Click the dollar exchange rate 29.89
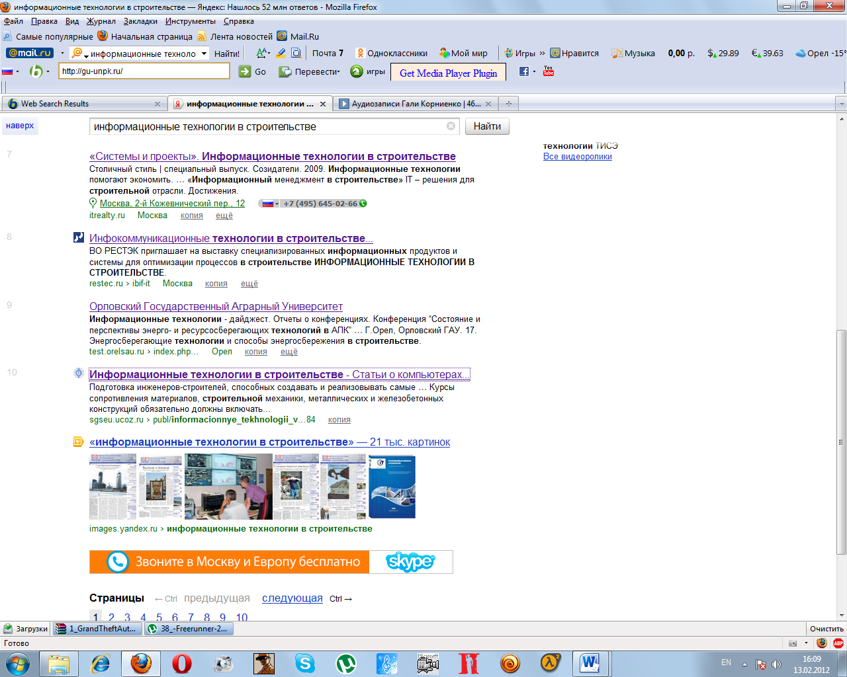 click(x=723, y=53)
